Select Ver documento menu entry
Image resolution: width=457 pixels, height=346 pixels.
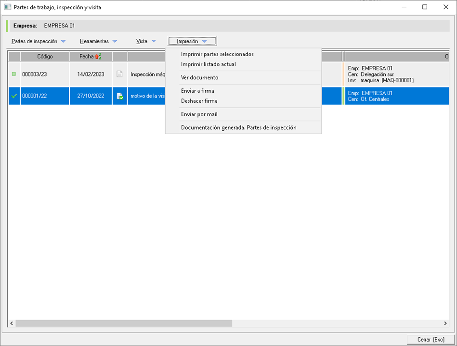tap(199, 77)
